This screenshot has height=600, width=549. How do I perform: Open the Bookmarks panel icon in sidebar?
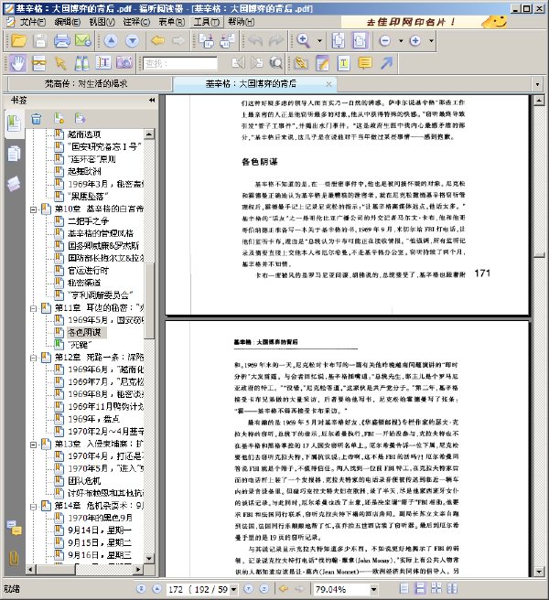click(14, 123)
